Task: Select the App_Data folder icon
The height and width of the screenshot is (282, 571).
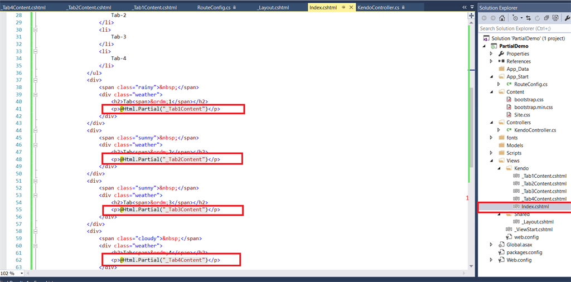Action: 501,69
